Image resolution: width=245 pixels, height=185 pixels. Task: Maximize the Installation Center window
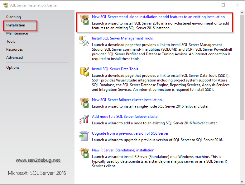point(223,5)
